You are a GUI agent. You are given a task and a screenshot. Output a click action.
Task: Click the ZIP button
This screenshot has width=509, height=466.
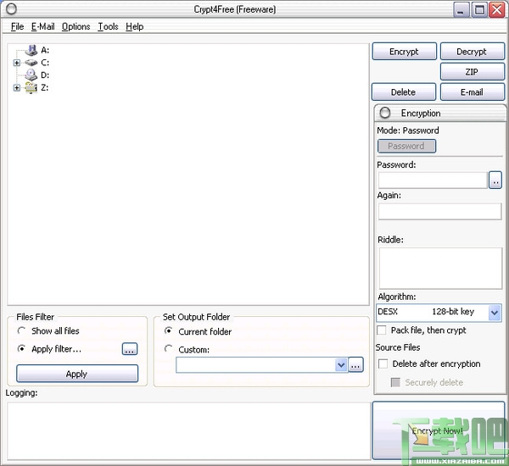pyautogui.click(x=472, y=72)
